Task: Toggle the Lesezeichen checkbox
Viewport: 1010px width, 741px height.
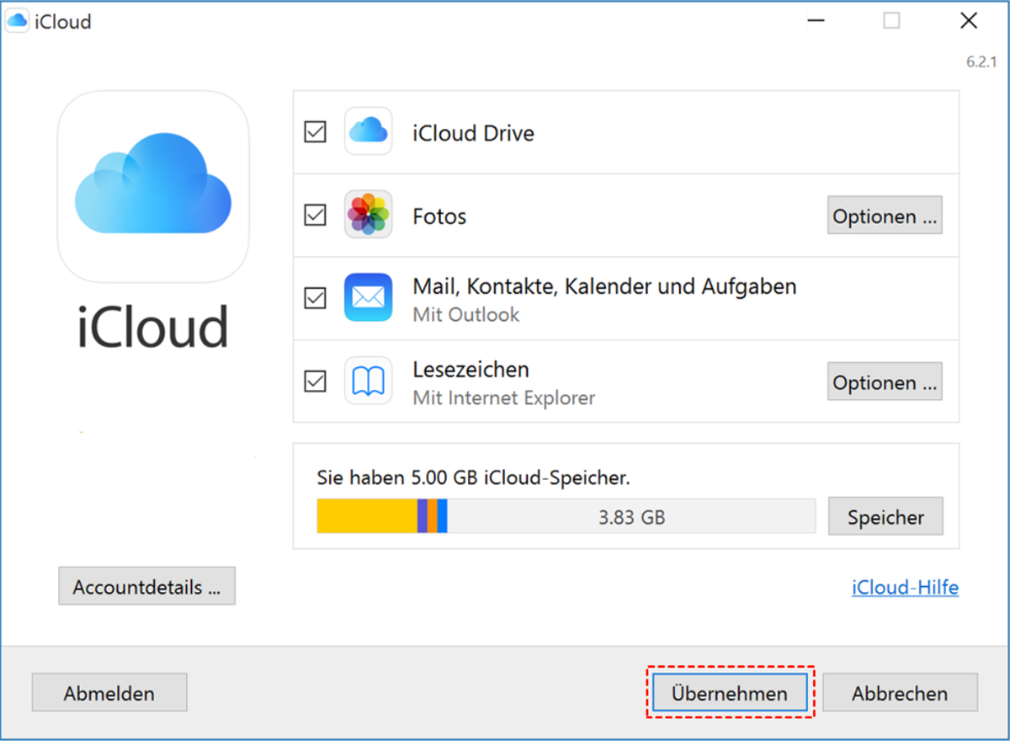Action: click(315, 381)
